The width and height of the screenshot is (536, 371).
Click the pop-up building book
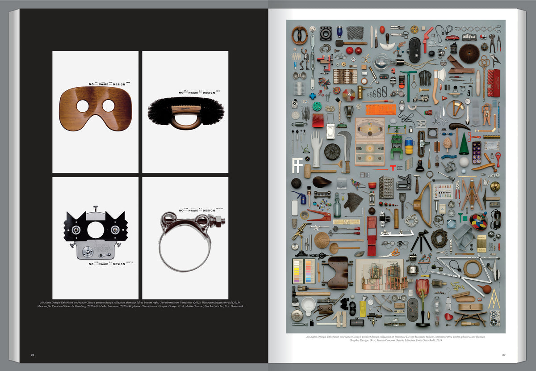coord(381,274)
